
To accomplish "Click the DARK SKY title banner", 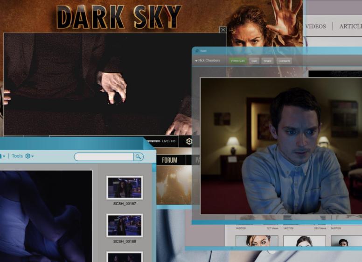I will point(118,17).
